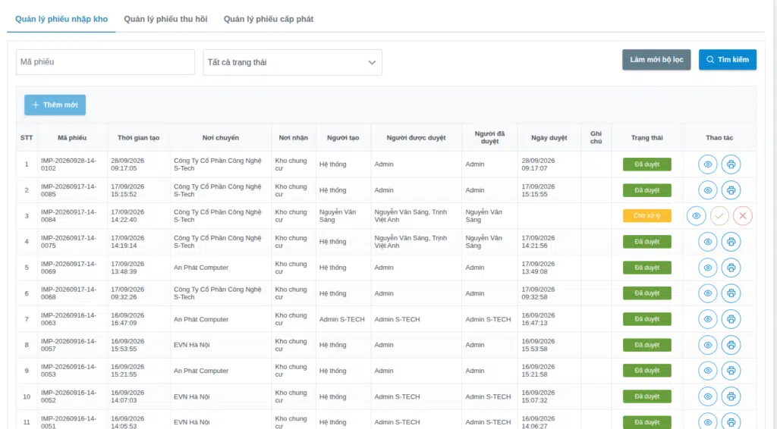This screenshot has width=777, height=429.
Task: Switch to 'Quản lý phiếu nhập kho' tab
Action: click(61, 19)
